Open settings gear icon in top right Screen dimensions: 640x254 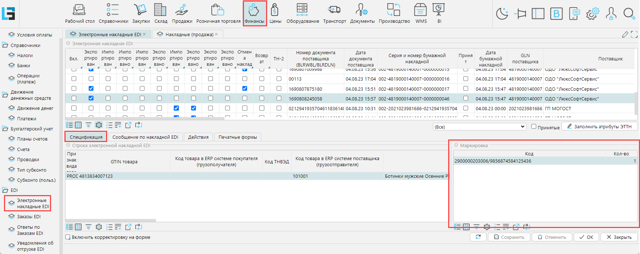point(593,14)
